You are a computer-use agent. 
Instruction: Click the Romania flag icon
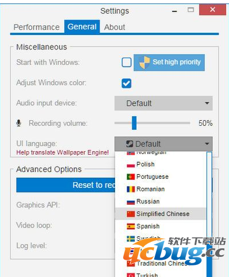pyautogui.click(x=131, y=189)
